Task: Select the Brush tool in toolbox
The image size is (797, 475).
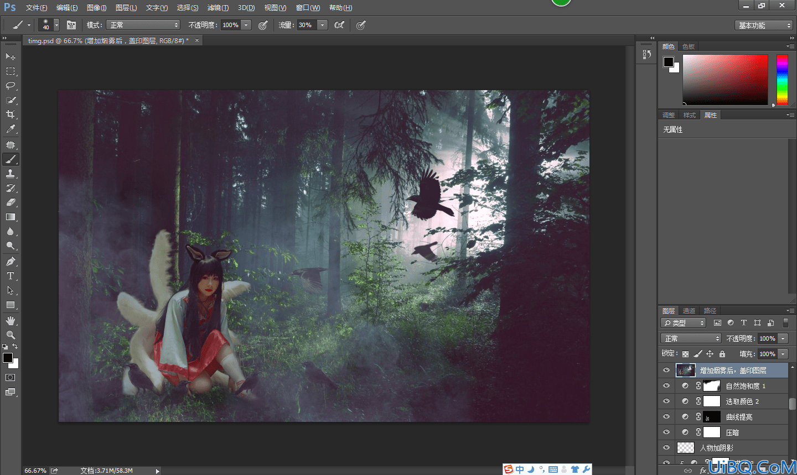Action: [x=11, y=159]
